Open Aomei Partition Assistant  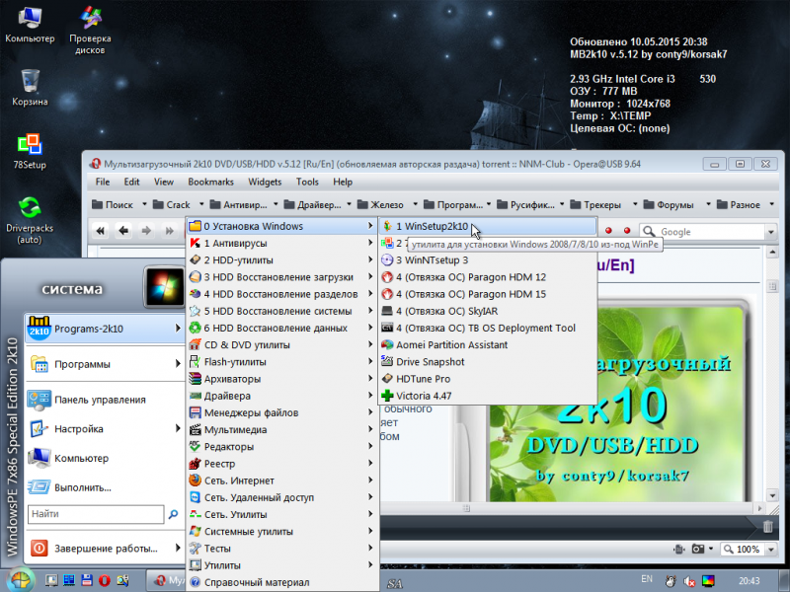coord(487,344)
